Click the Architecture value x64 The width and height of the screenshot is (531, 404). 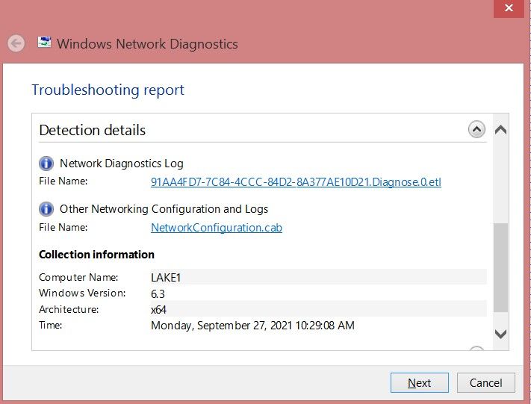point(158,309)
